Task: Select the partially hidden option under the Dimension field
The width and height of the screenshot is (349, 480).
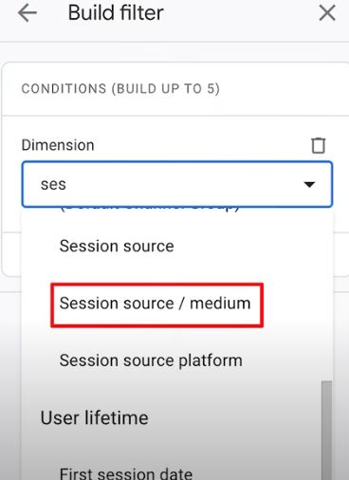Action: 149,209
